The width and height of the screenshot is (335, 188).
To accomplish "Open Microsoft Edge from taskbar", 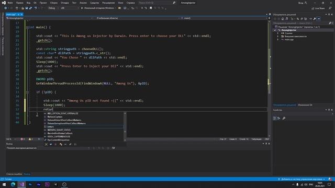I will point(13,184).
